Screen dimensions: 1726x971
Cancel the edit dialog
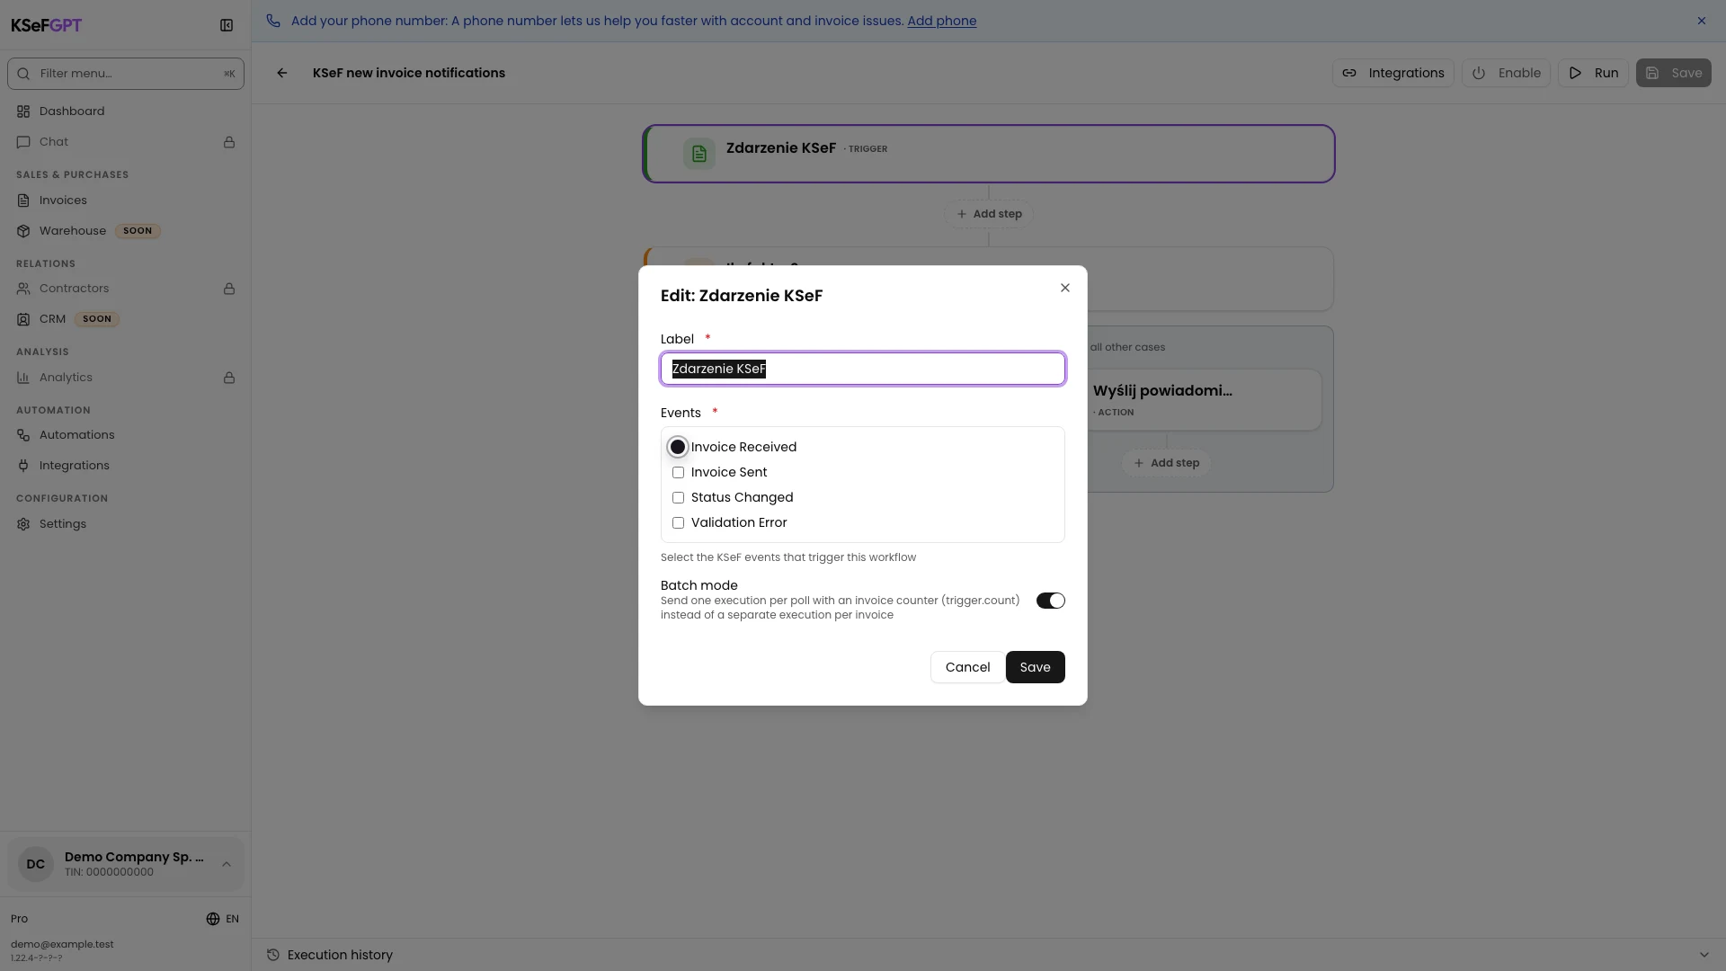967,667
